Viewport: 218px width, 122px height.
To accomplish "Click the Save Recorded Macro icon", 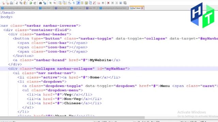I will (x=125, y=3).
